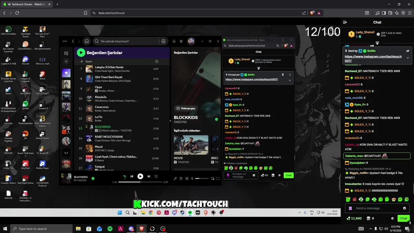Click the taskbar clock showing 4:53 PM

pyautogui.click(x=395, y=228)
